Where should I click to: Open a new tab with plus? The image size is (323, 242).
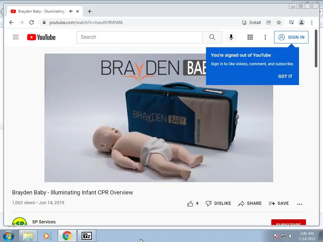click(x=89, y=11)
